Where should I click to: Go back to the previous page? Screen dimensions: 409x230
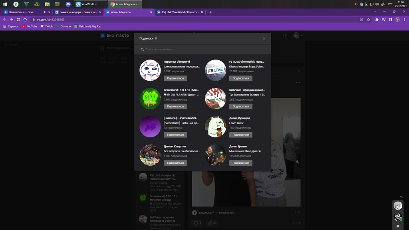pos(5,20)
